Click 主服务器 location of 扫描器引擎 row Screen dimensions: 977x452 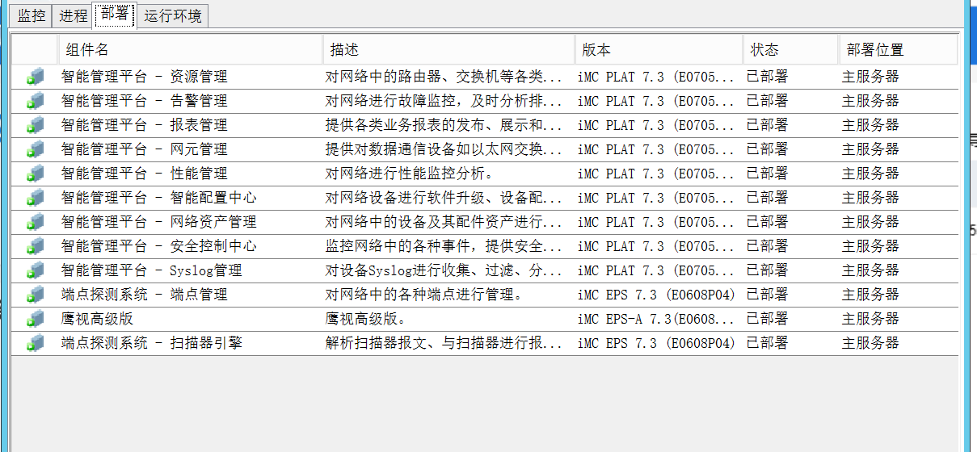click(x=870, y=343)
